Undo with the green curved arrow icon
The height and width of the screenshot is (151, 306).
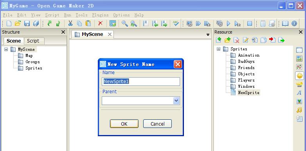[x=50, y=23]
